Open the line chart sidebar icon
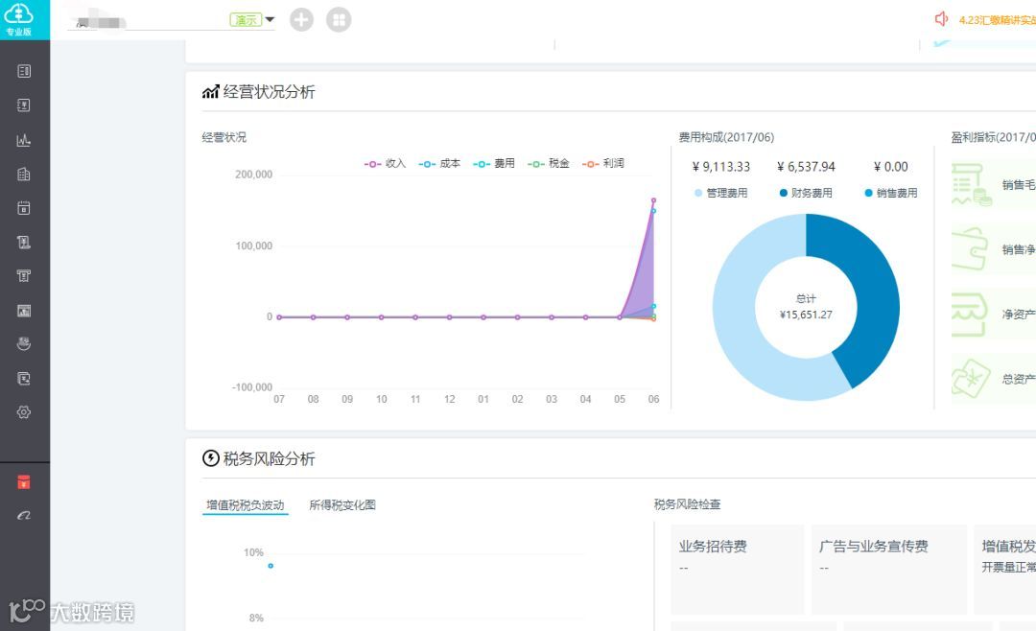The height and width of the screenshot is (631, 1036). pyautogui.click(x=24, y=139)
